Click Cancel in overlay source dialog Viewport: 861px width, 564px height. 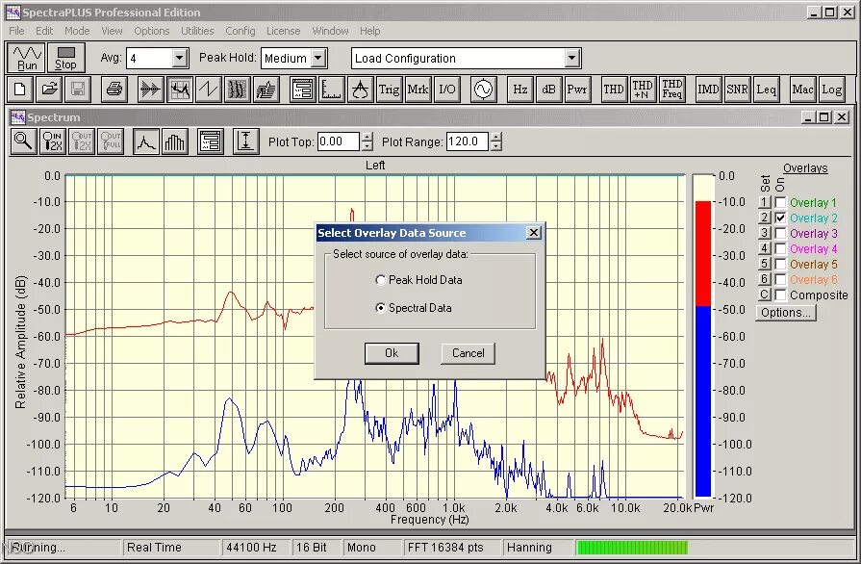pyautogui.click(x=468, y=353)
